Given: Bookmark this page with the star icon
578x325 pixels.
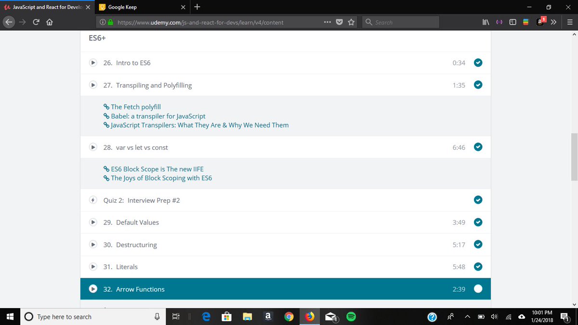Looking at the screenshot, I should [351, 22].
